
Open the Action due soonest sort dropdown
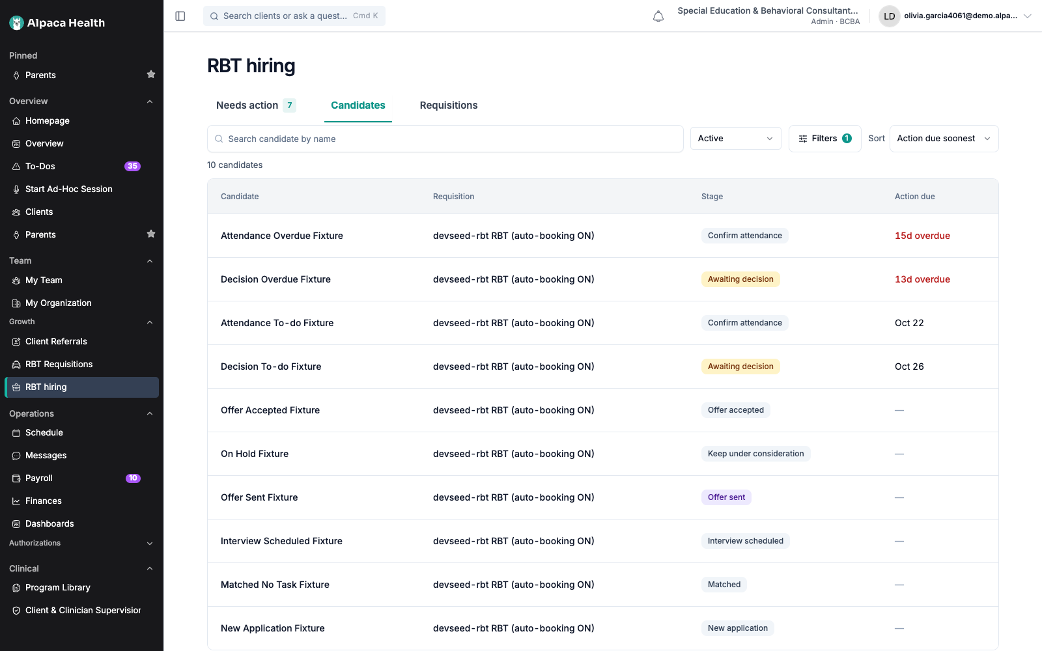click(x=944, y=139)
